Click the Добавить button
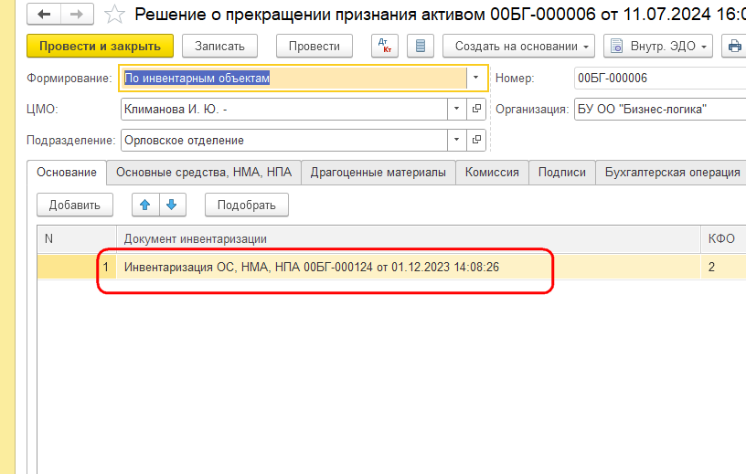This screenshot has height=474, width=746. [x=75, y=205]
